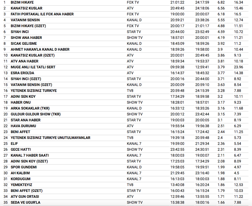Click the SPOR GUNDEMI entry
The image size is (252, 206).
click(x=24, y=167)
